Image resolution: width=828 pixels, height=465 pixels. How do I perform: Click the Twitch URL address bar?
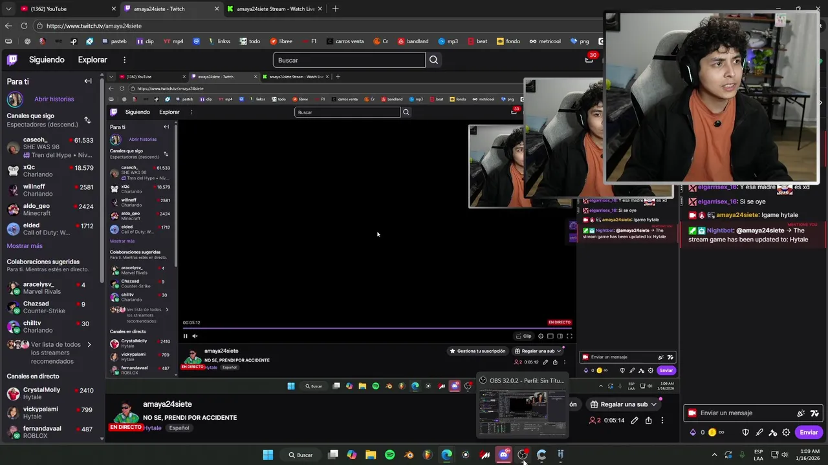pyautogui.click(x=317, y=26)
